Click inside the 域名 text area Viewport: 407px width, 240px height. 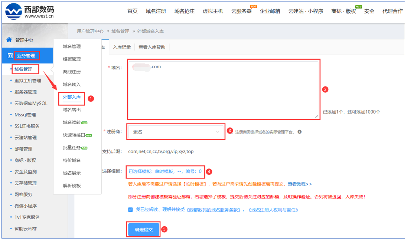click(223, 89)
